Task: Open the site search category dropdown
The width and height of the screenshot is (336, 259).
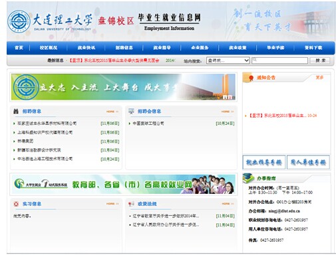Action: tap(228, 60)
